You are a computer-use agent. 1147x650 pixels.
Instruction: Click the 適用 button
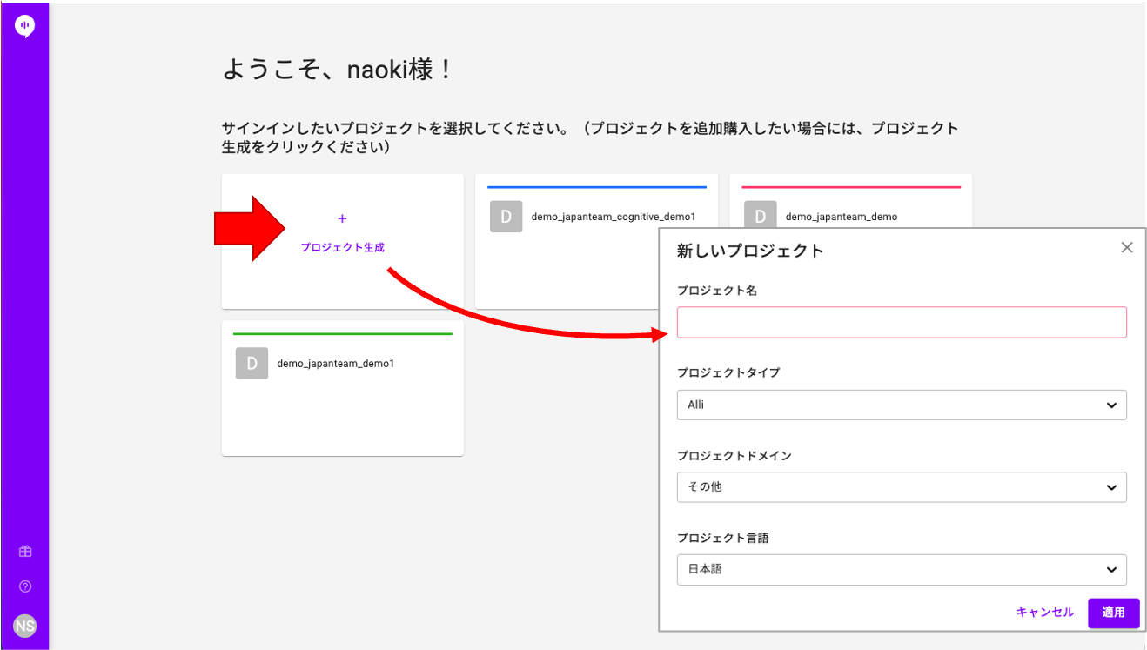click(x=1114, y=613)
